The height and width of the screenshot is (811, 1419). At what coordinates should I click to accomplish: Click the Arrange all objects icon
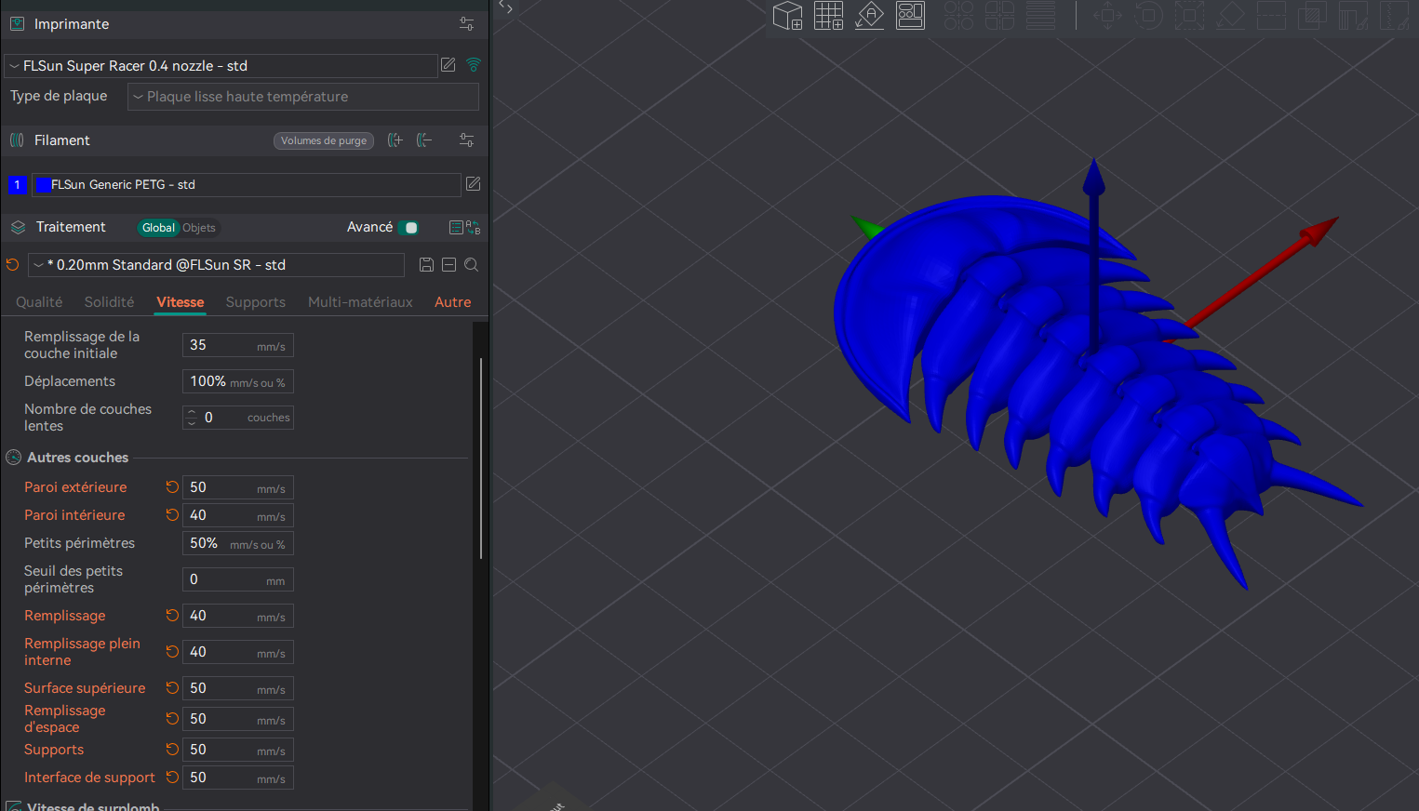910,16
